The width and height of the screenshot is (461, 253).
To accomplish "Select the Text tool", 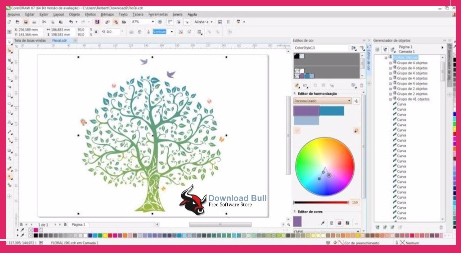I will click(x=10, y=122).
